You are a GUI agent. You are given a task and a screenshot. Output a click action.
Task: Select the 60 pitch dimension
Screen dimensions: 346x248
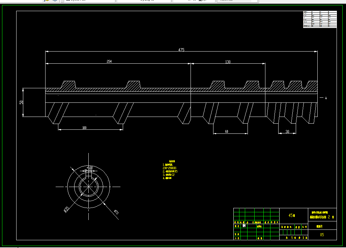226,131
